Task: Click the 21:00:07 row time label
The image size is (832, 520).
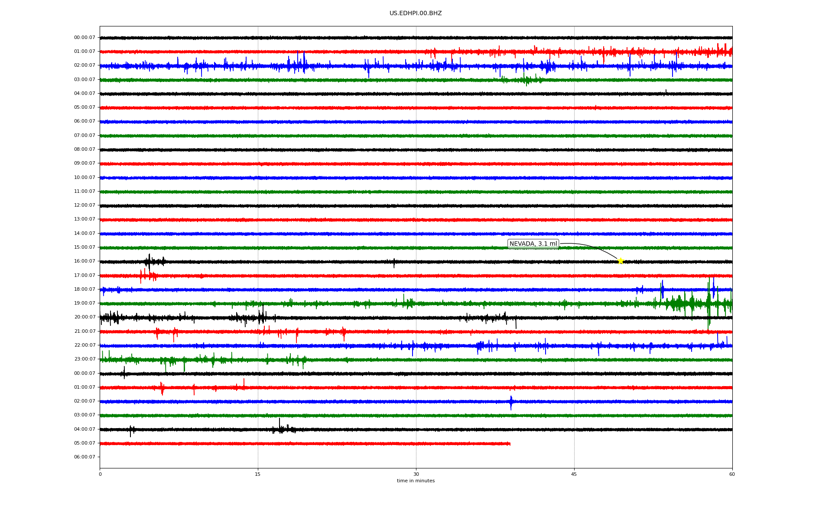Action: coord(84,331)
